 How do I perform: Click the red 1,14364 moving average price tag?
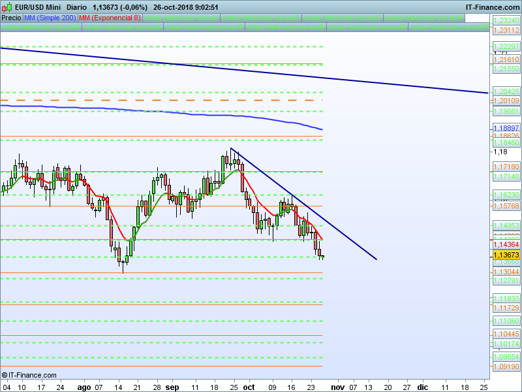(506, 244)
